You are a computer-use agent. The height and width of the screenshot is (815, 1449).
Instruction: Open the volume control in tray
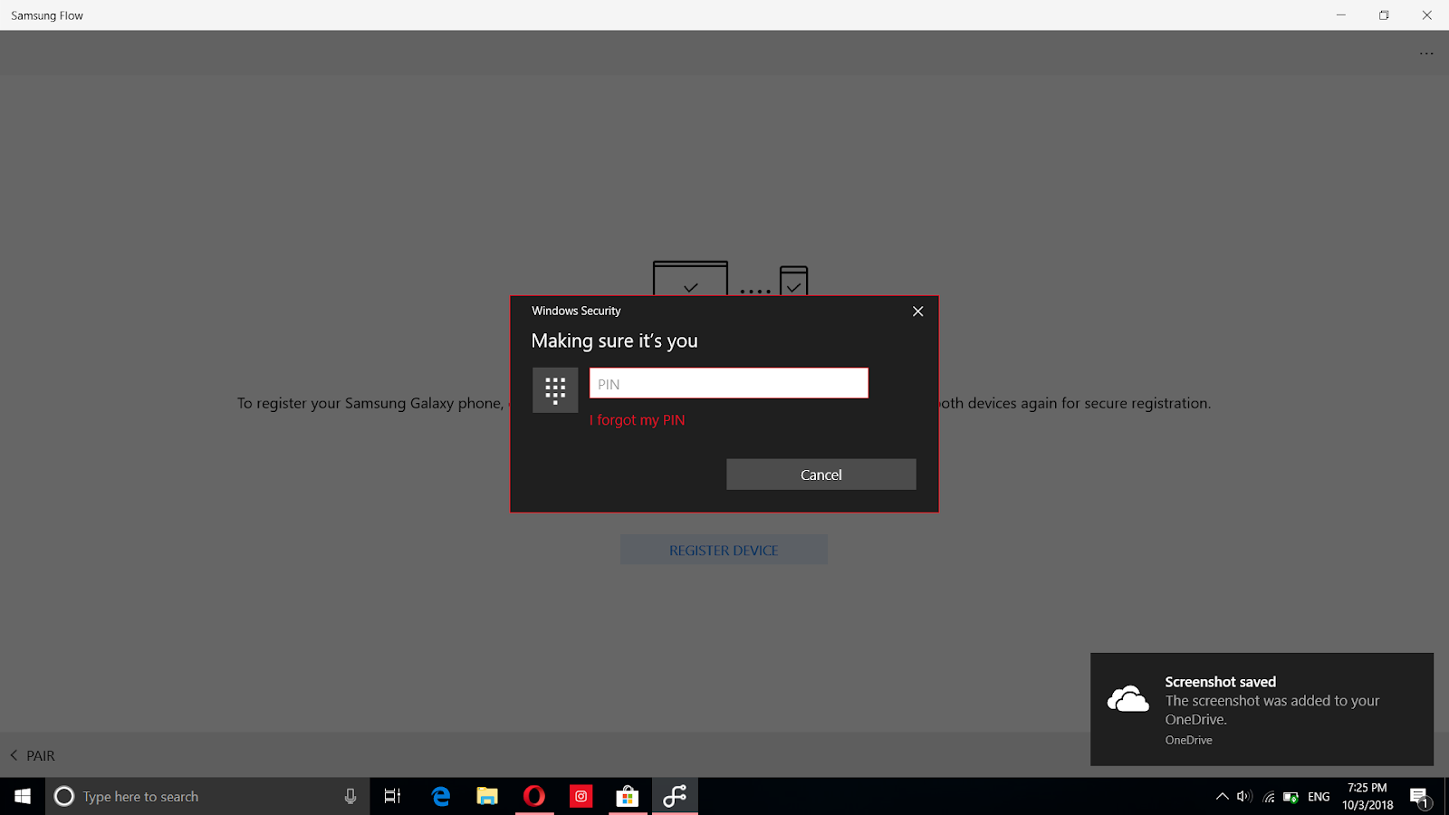tap(1244, 797)
